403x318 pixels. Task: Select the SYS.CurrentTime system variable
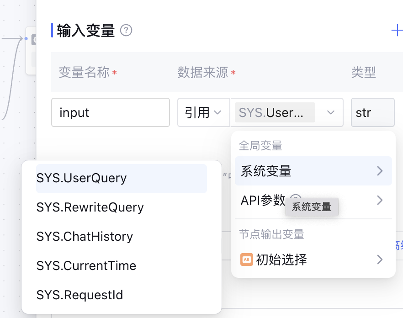[86, 266]
